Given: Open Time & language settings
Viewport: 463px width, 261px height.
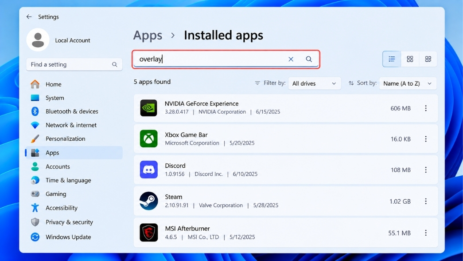Looking at the screenshot, I should tap(74, 180).
